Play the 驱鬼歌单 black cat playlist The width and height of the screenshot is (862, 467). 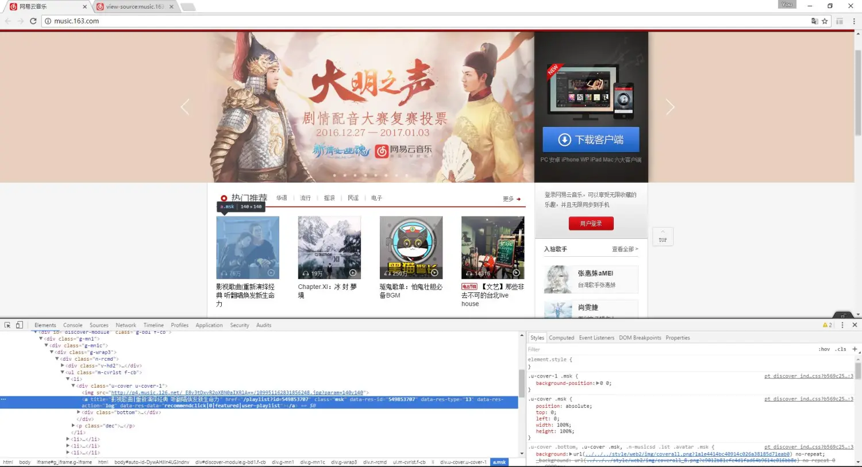pos(434,273)
